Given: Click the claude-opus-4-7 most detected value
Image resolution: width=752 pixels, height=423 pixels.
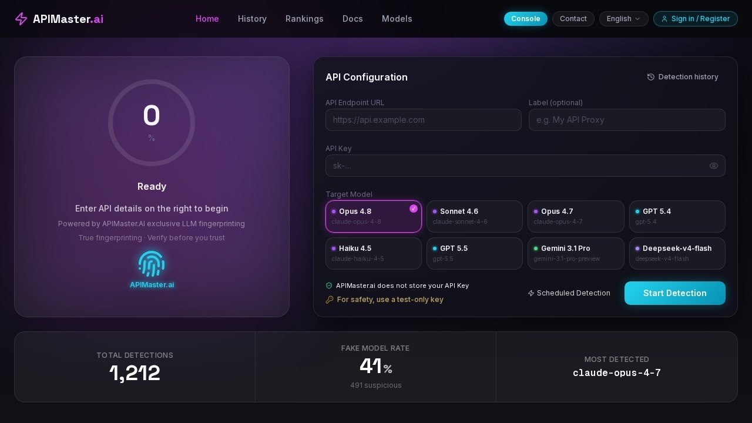Looking at the screenshot, I should pyautogui.click(x=617, y=373).
